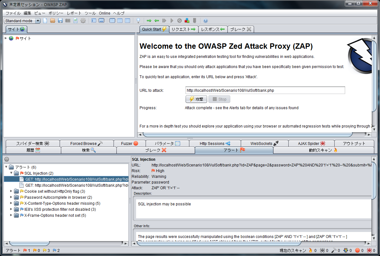This screenshot has width=380, height=256.
Task: Click the drop request (no-entry) toolbar icon
Action: 179,21
